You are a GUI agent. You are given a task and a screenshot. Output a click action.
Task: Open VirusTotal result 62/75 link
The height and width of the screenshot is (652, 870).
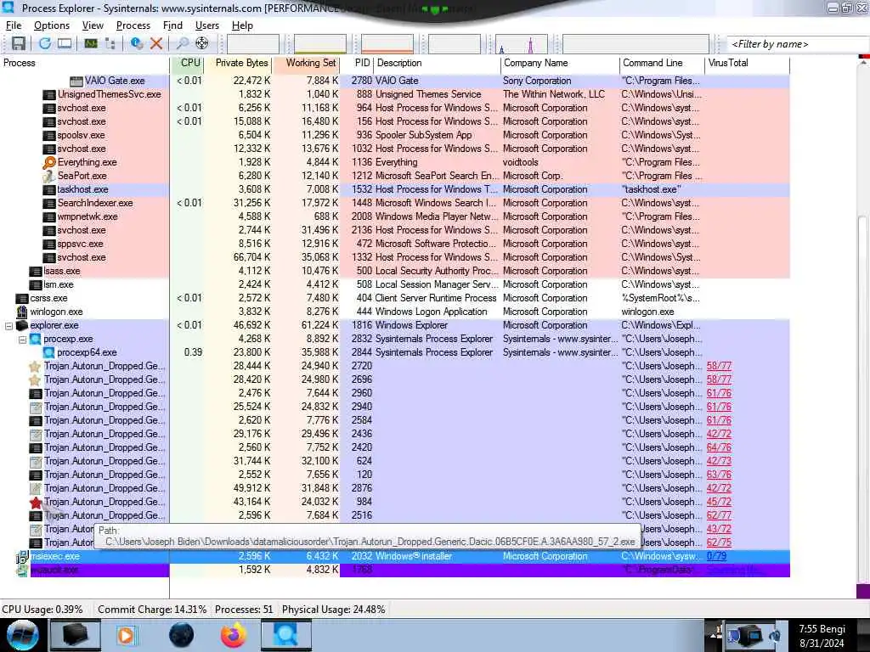(719, 542)
